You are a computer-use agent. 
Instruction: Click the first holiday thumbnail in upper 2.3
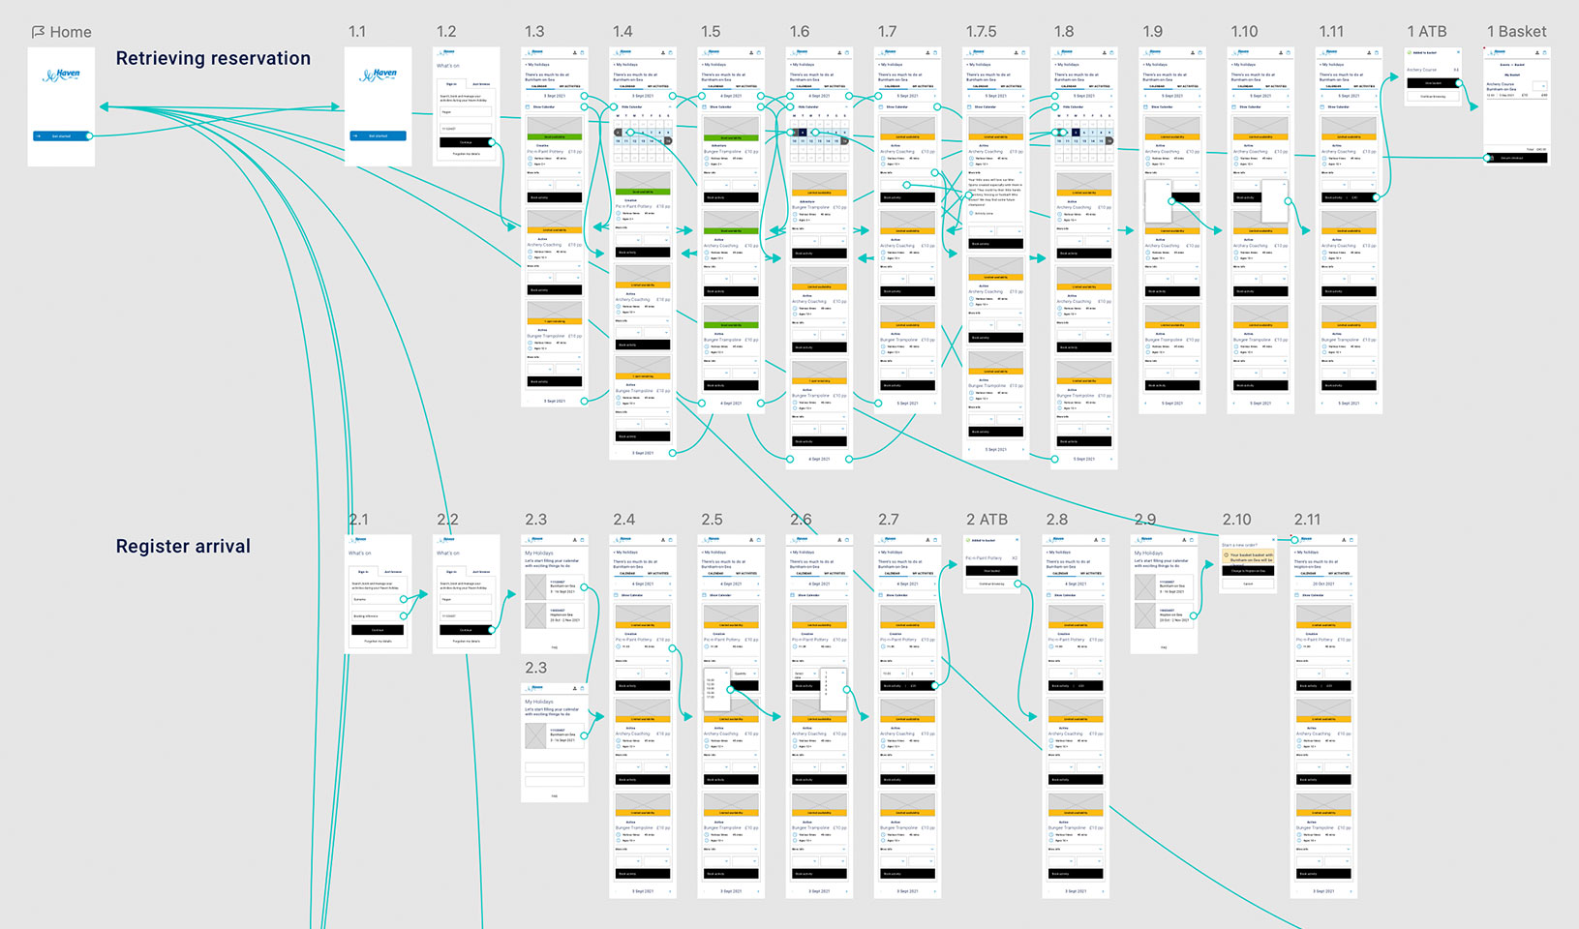tap(536, 586)
